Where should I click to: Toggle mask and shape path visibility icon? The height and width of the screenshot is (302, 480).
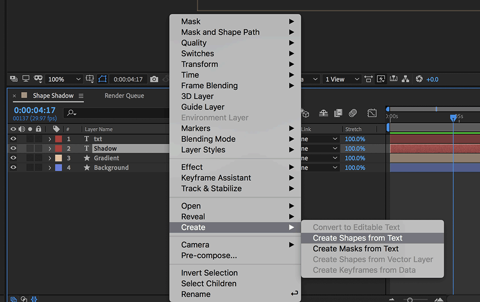point(102,79)
